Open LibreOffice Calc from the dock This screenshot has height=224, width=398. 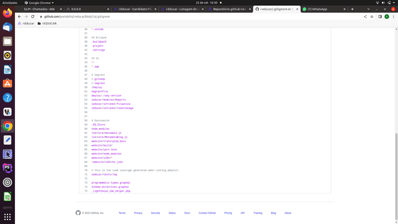point(7,196)
